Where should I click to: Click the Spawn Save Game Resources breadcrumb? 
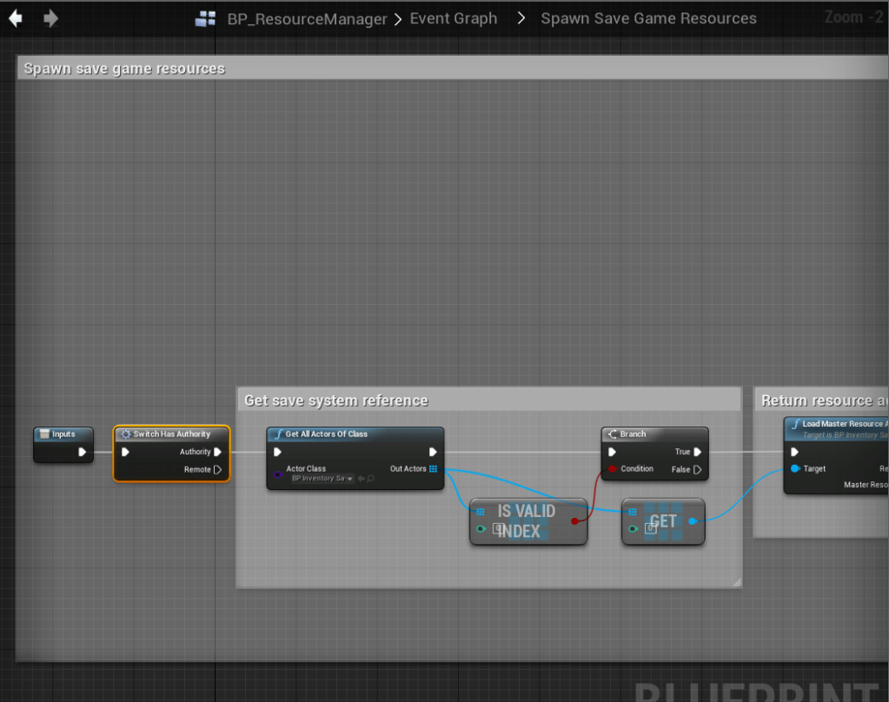tap(648, 18)
